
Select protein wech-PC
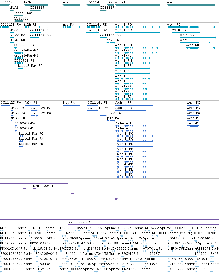coord(193,103)
